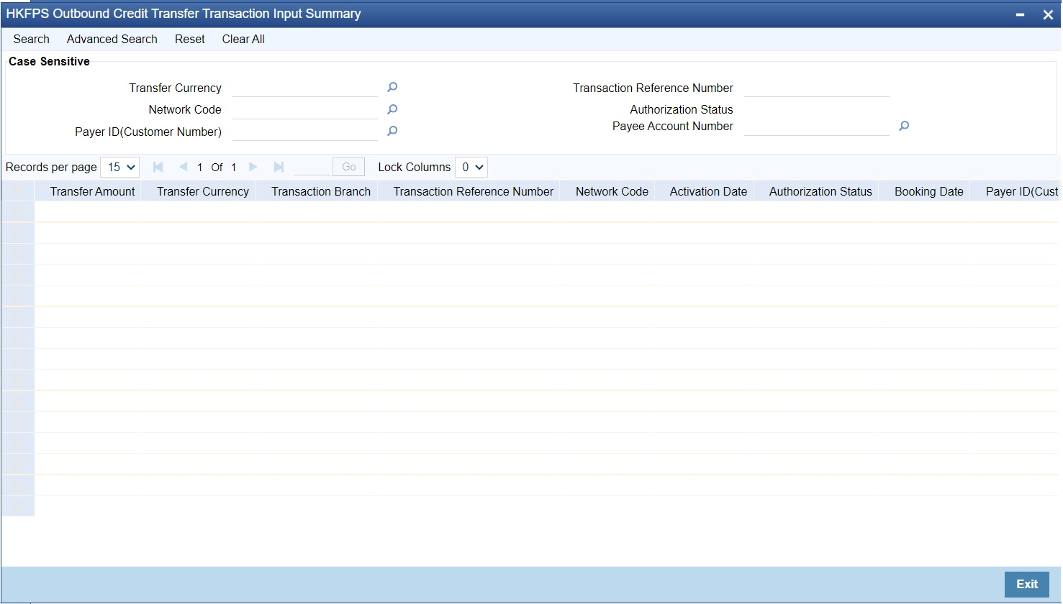This screenshot has height=604, width=1063.
Task: Open Records per page dropdown
Action: tap(120, 168)
